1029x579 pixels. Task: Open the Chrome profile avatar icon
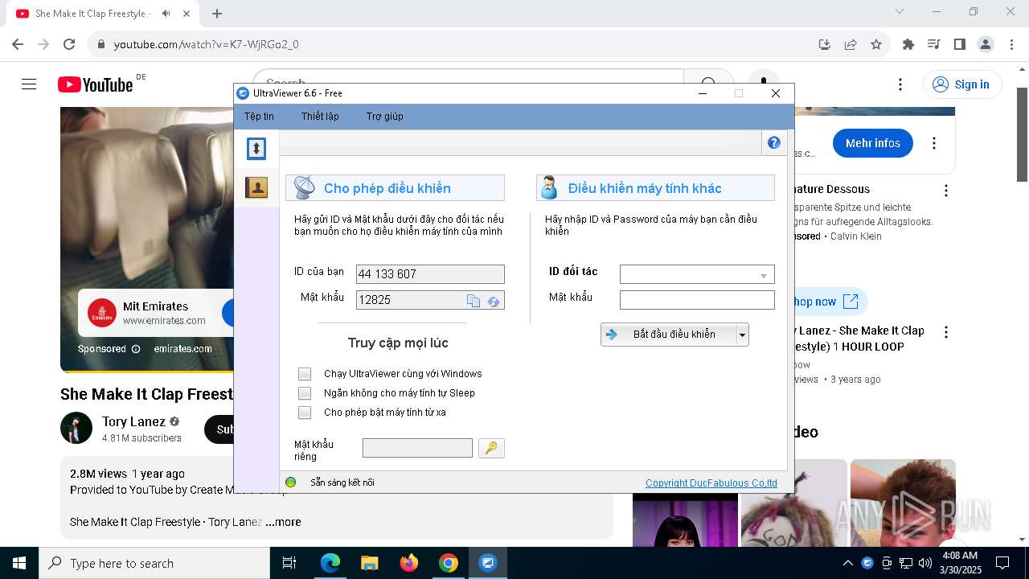[x=986, y=44]
